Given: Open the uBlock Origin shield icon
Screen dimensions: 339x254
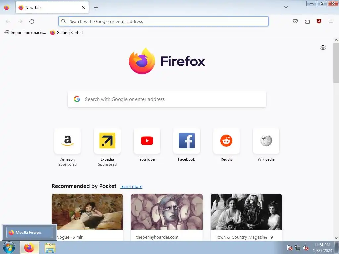Looking at the screenshot, I should tap(319, 21).
